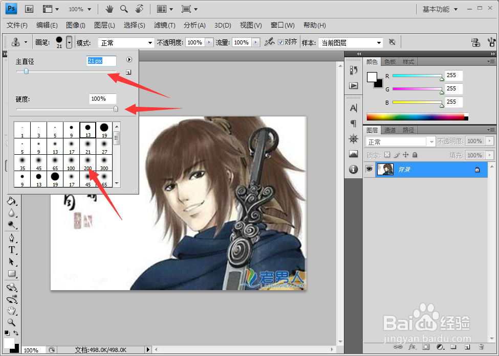499x356 pixels.
Task: Open the History panel icon
Action: pyautogui.click(x=353, y=70)
